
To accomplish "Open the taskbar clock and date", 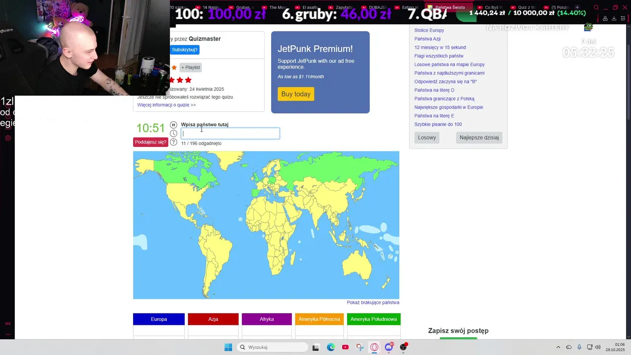I will [x=615, y=347].
